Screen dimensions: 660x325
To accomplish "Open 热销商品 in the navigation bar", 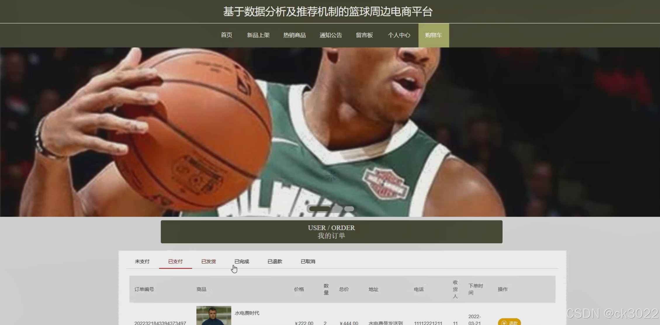I will [295, 35].
